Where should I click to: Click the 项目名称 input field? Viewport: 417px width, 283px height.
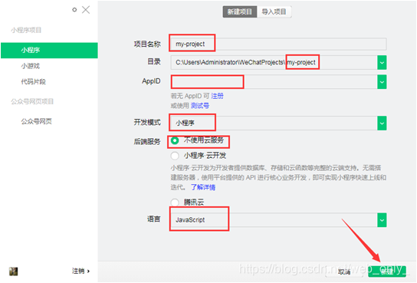click(278, 44)
